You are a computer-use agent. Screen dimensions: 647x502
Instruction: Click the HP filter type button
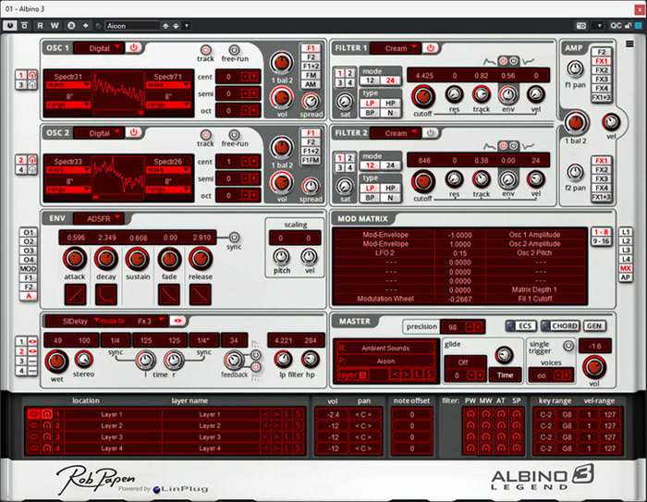tap(391, 102)
